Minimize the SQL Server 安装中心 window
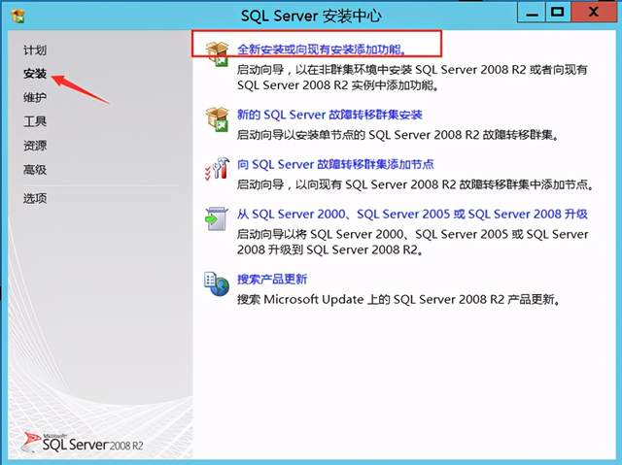 coord(532,13)
